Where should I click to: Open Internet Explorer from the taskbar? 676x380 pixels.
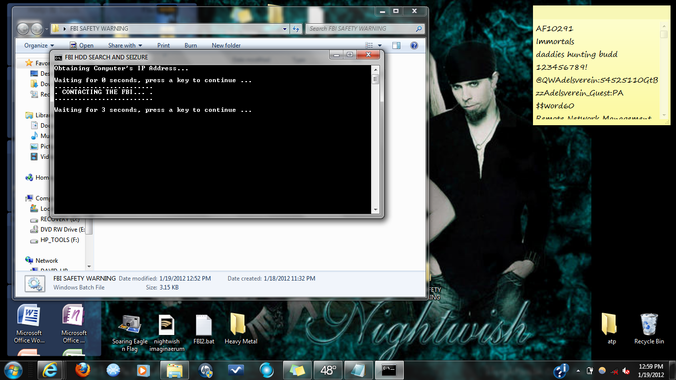pos(51,370)
